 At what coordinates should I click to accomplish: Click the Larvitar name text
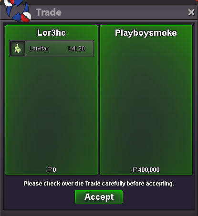pyautogui.click(x=39, y=49)
